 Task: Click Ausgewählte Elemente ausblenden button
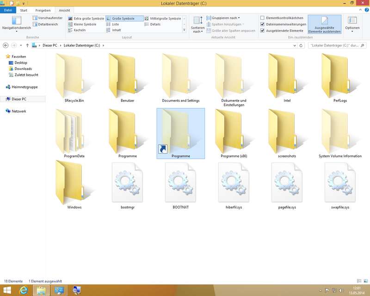click(x=325, y=25)
